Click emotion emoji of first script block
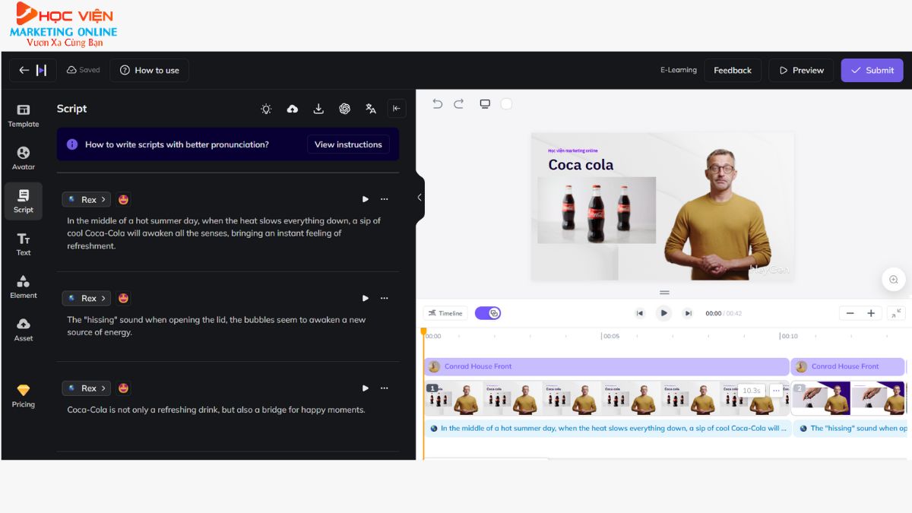This screenshot has height=513, width=912. pos(123,199)
